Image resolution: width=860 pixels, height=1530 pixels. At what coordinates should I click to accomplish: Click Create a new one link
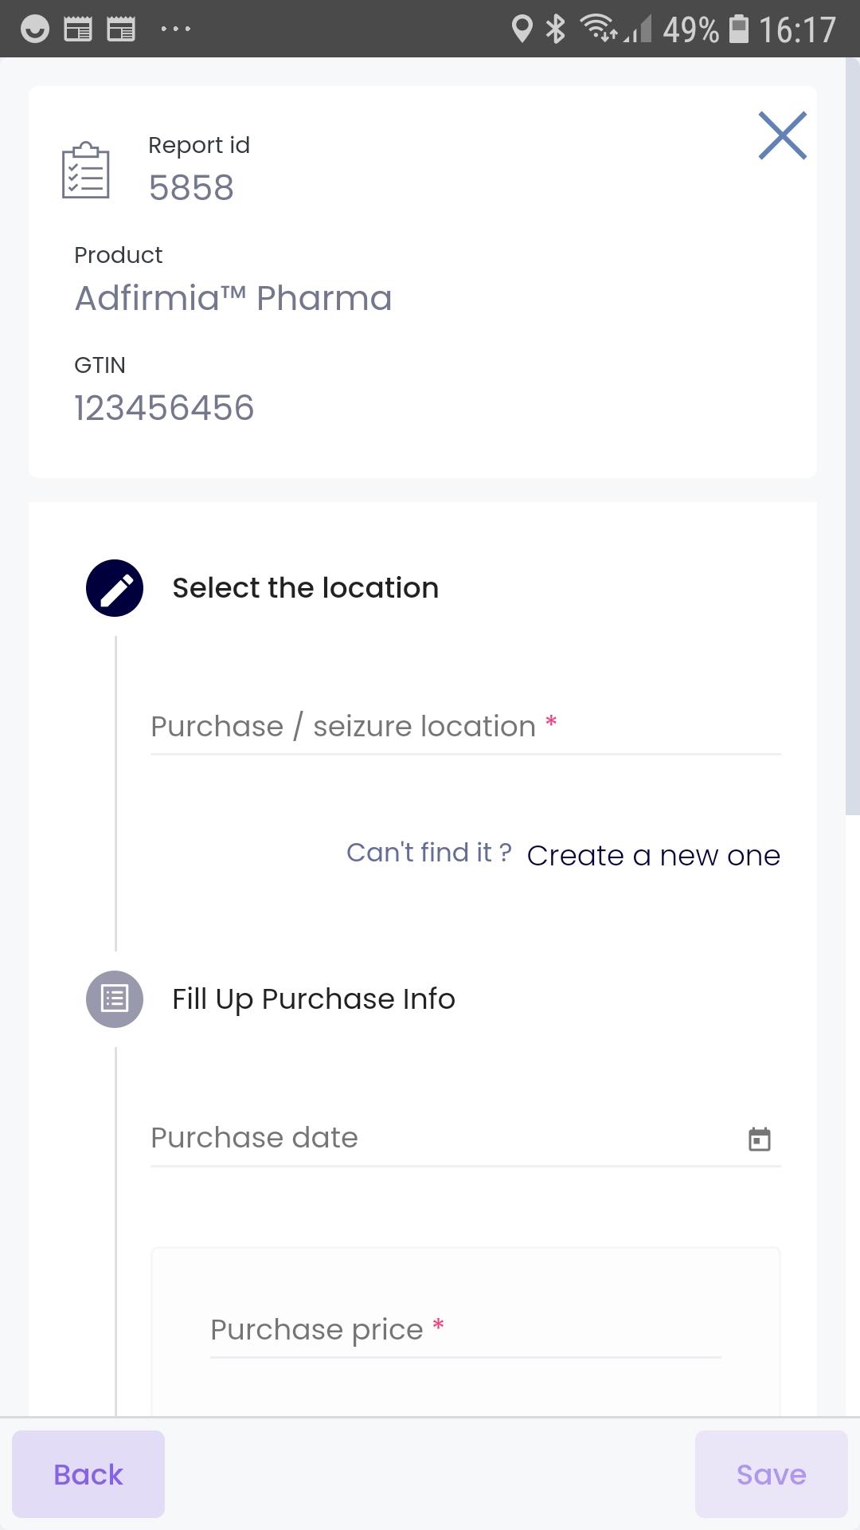[x=654, y=855]
